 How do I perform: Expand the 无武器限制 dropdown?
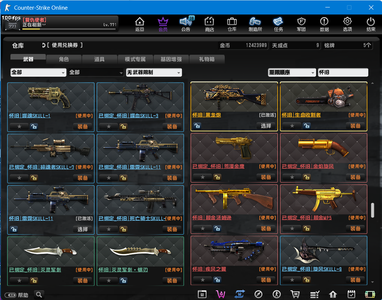tap(154, 72)
